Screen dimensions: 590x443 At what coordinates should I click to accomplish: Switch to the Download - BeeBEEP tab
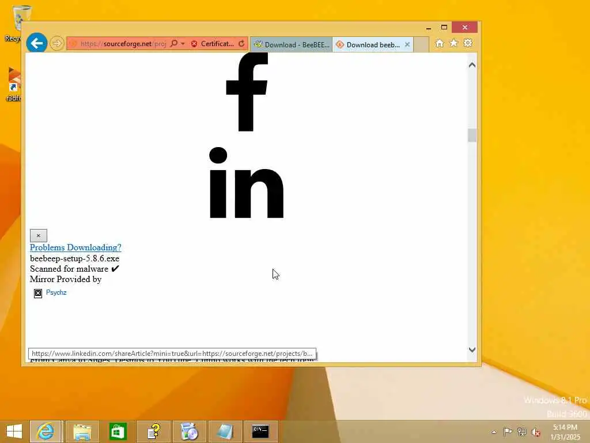tap(292, 44)
